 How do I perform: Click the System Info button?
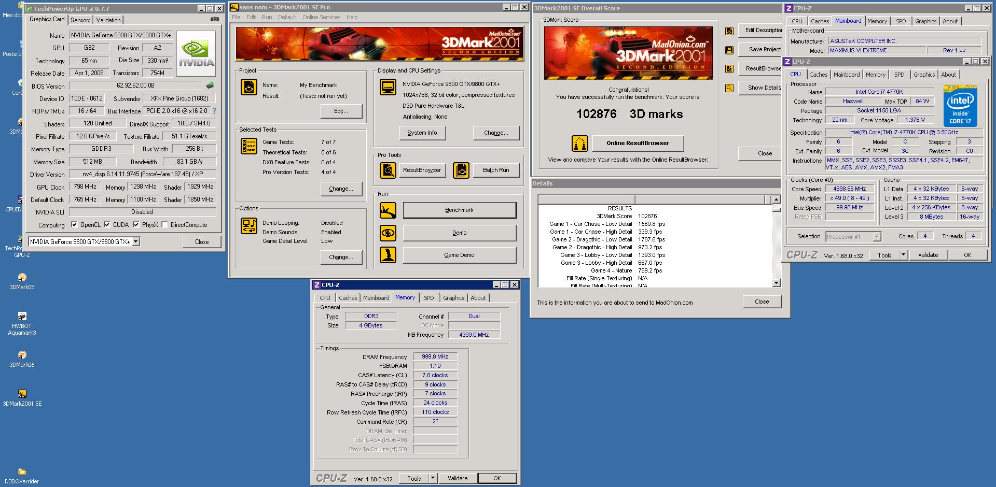422,133
